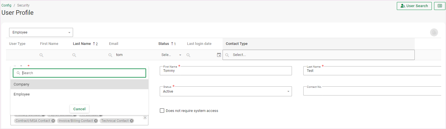The width and height of the screenshot is (446, 129).
Task: Remove the Invoice/Billing Contact chip
Action: [x=96, y=121]
